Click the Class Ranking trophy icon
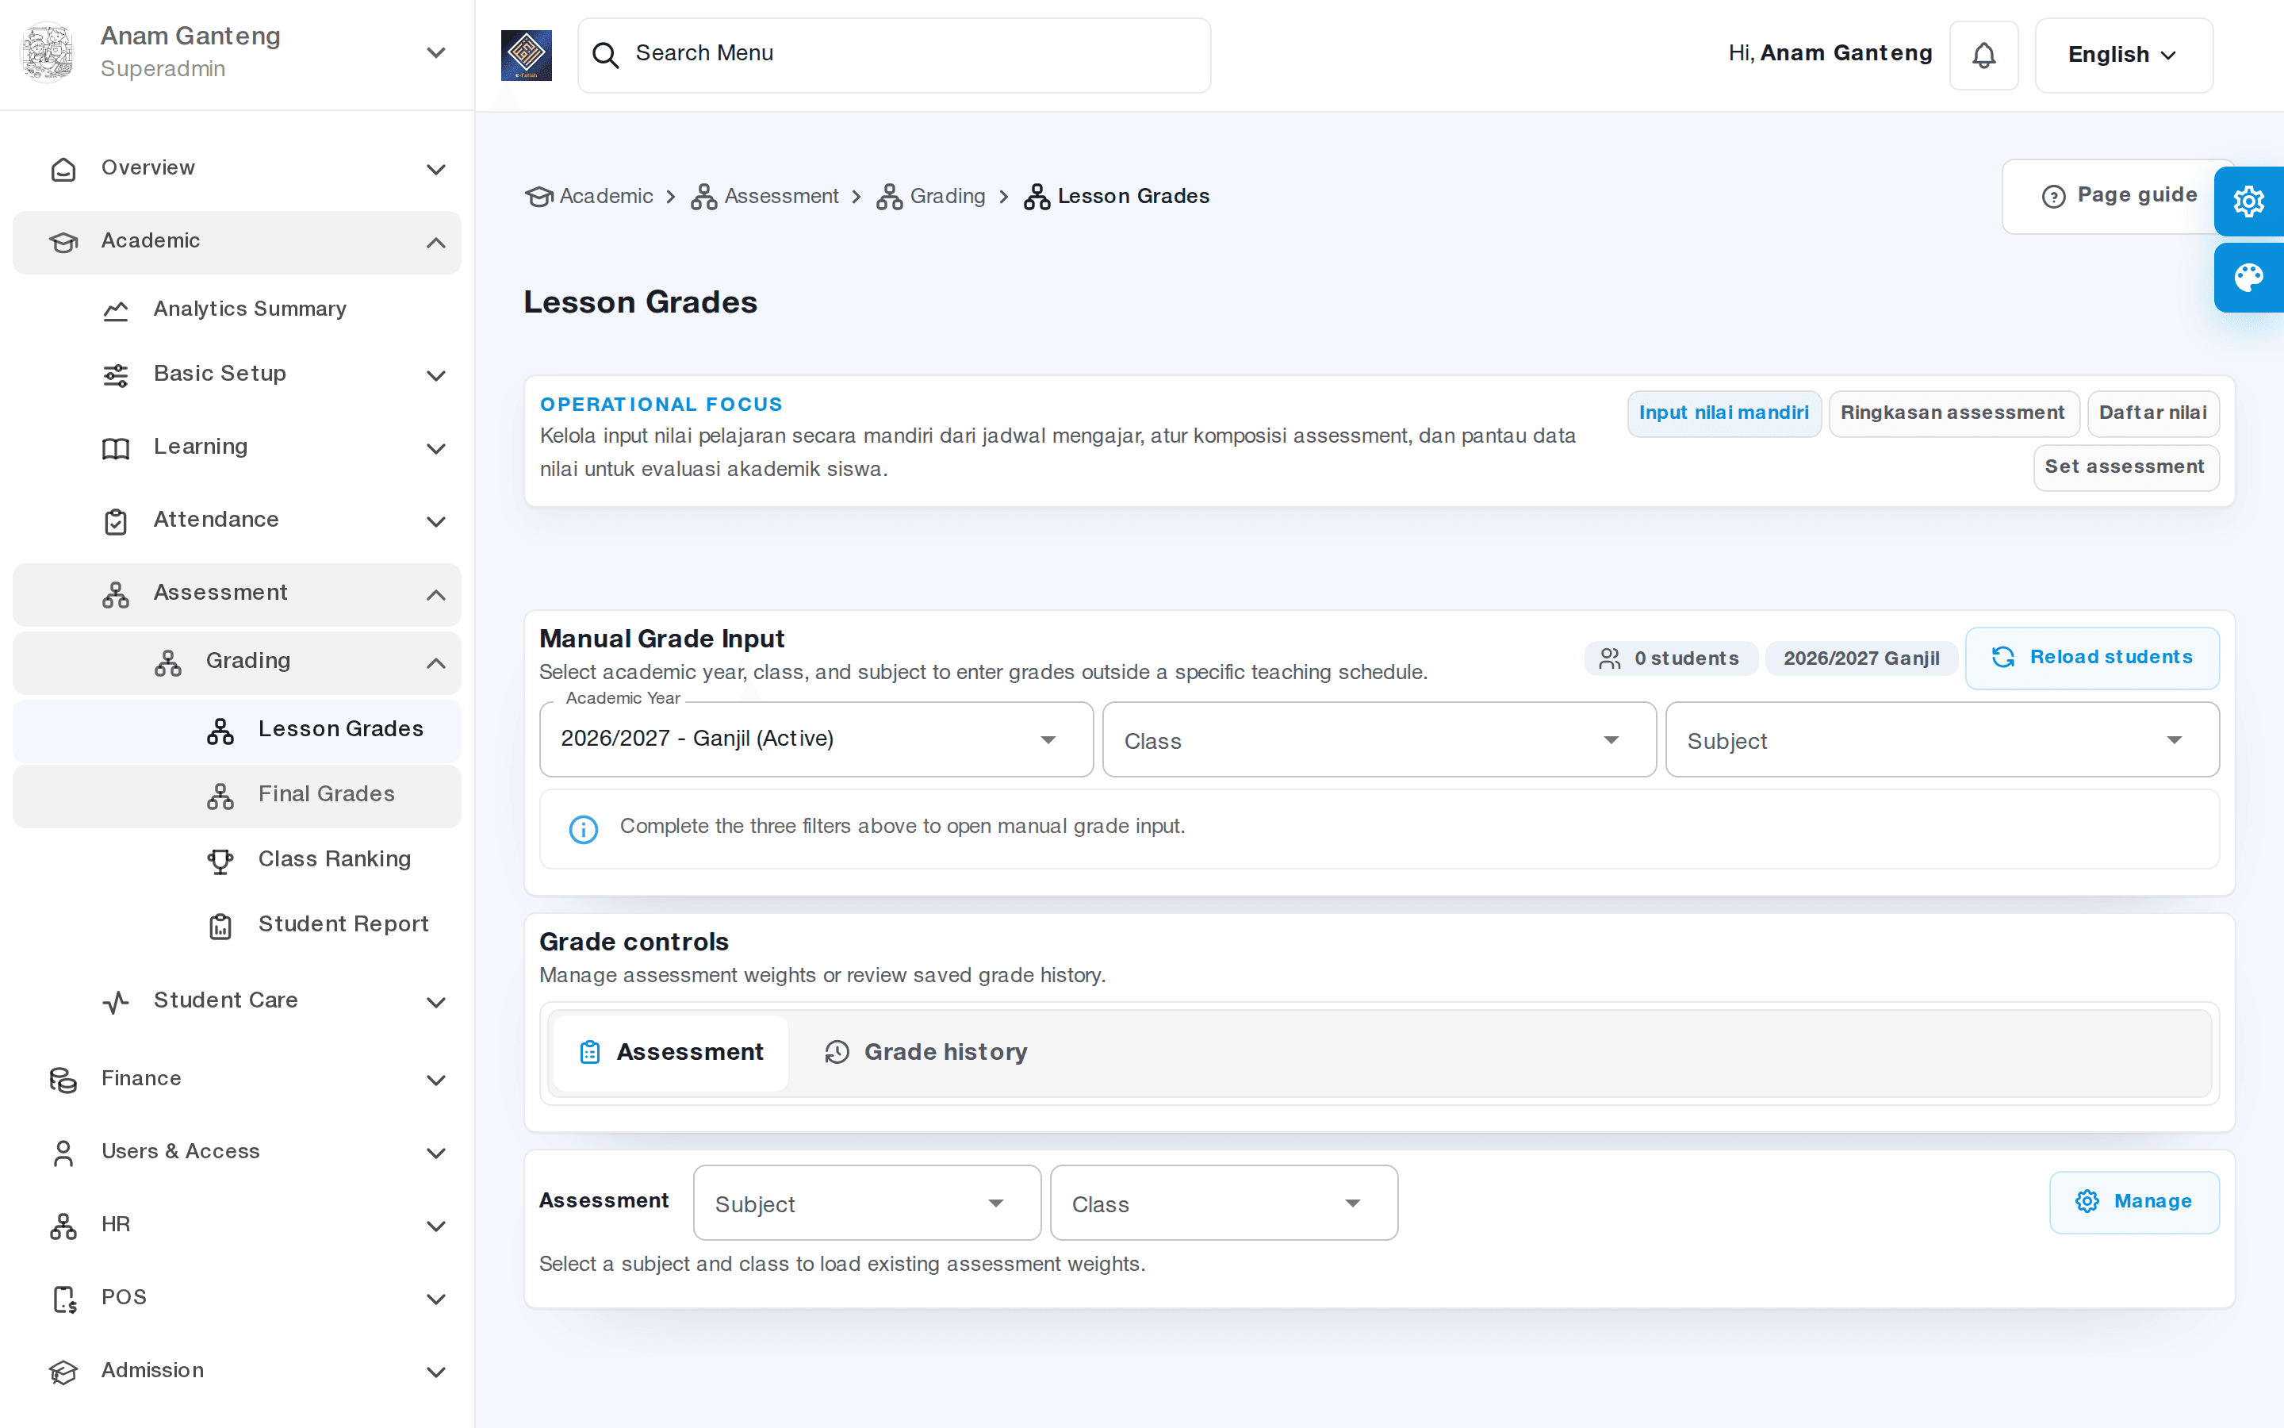Image resolution: width=2284 pixels, height=1428 pixels. point(220,861)
